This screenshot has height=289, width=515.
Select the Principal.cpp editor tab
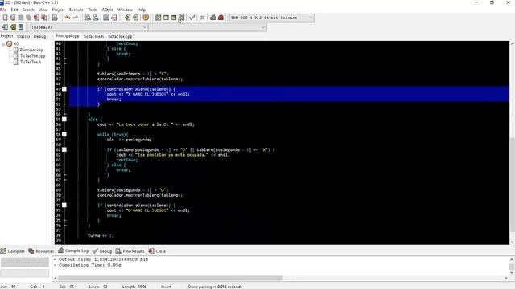point(68,35)
